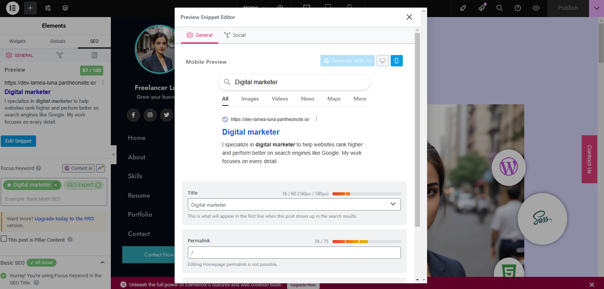Click the Title length progress bar
Viewport: 604px width, 289px height.
click(x=367, y=194)
